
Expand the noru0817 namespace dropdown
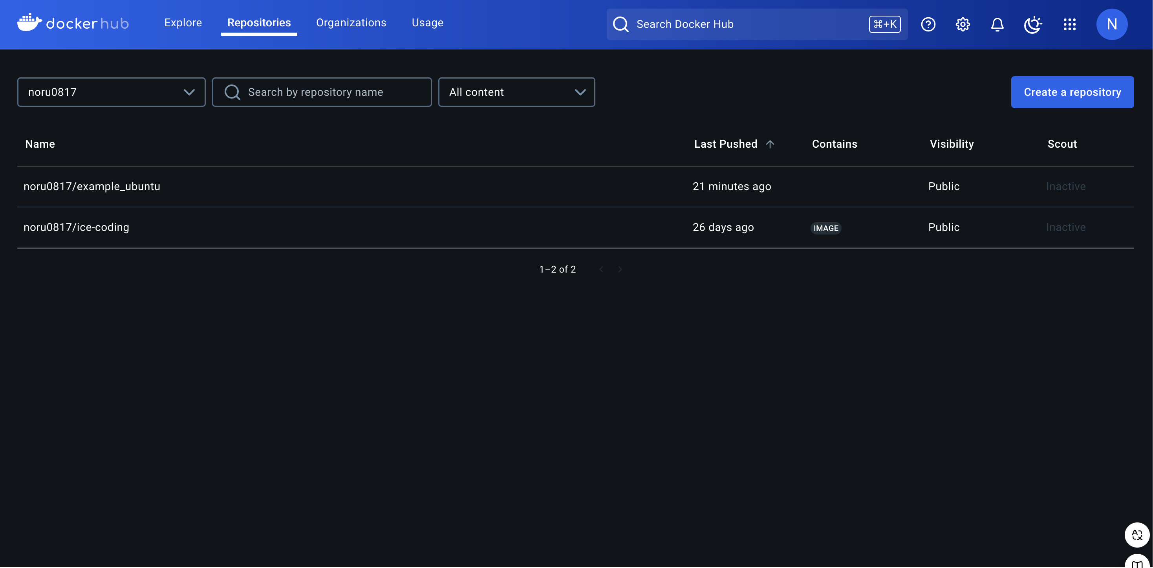(111, 92)
